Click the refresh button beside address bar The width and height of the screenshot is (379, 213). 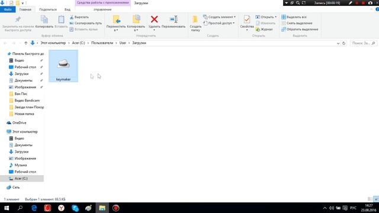click(343, 43)
